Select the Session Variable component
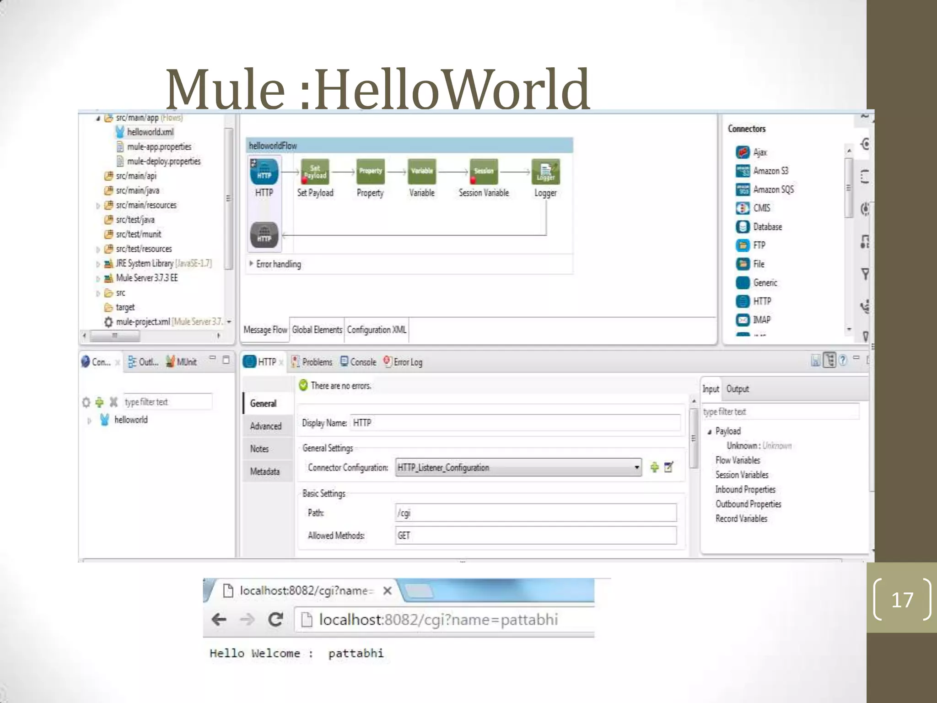This screenshot has width=937, height=703. coord(484,173)
